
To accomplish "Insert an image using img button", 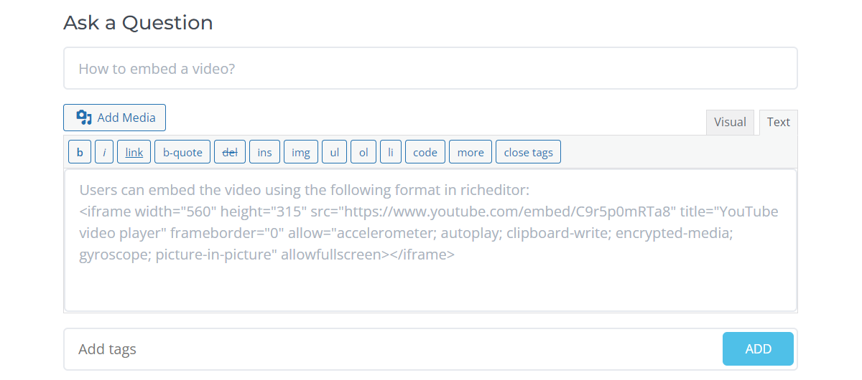I will pyautogui.click(x=301, y=152).
